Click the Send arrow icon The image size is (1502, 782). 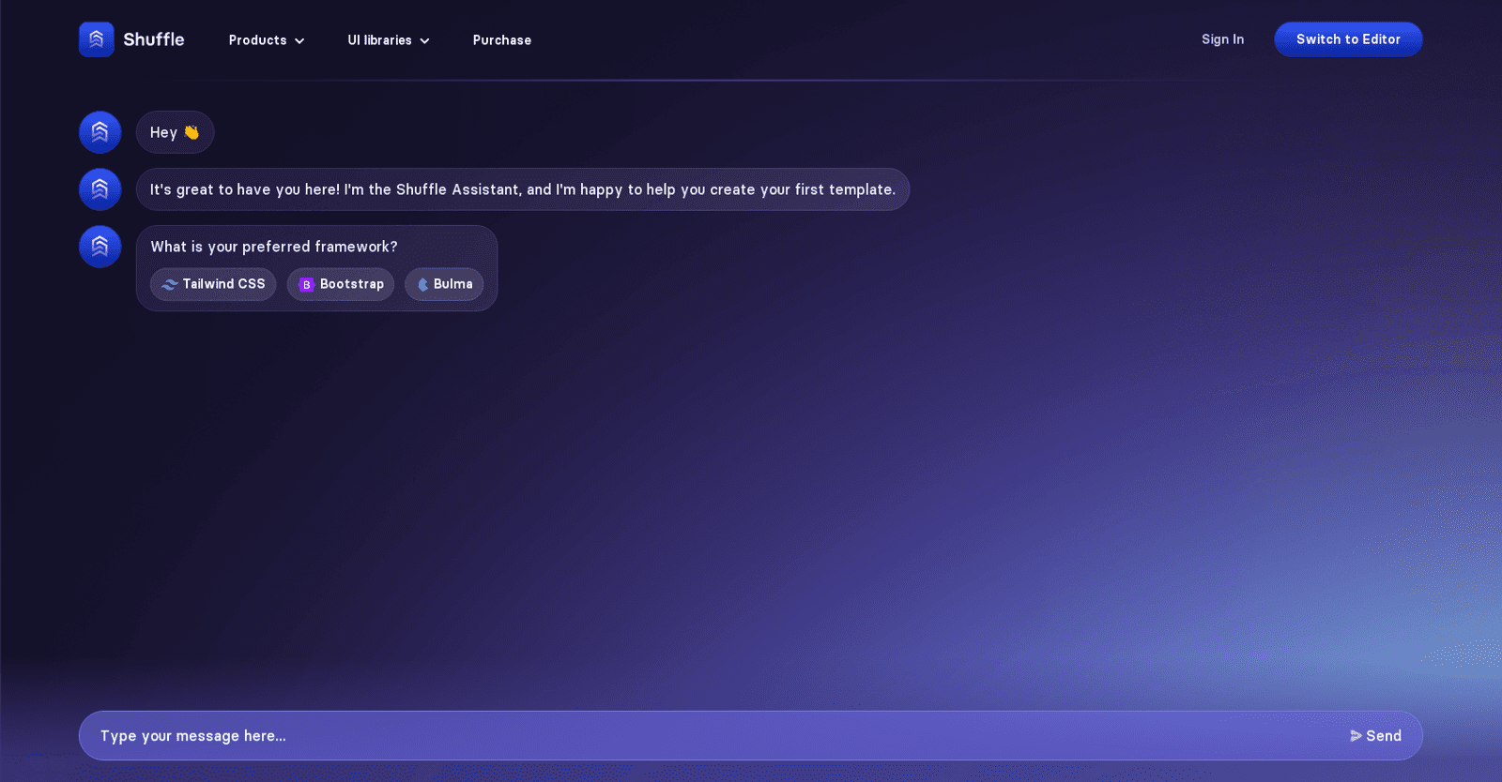pyautogui.click(x=1356, y=736)
